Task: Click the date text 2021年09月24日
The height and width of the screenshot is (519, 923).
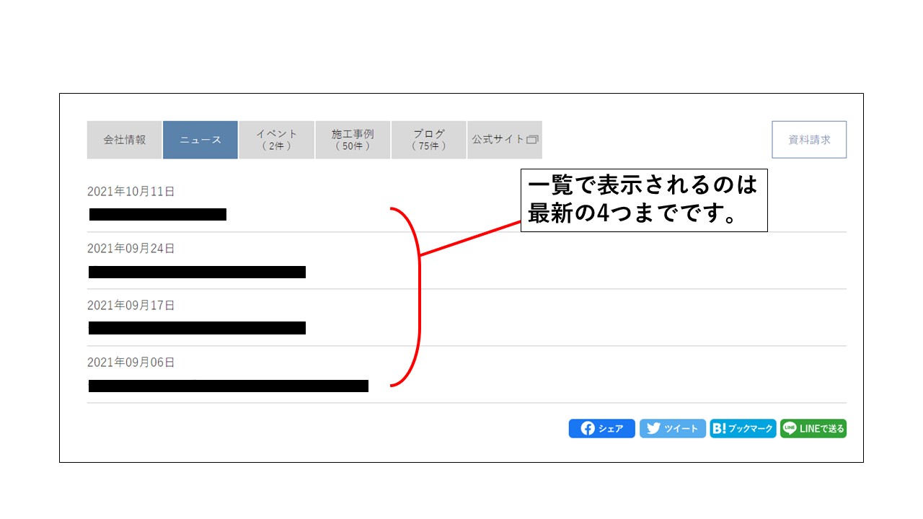Action: click(131, 249)
